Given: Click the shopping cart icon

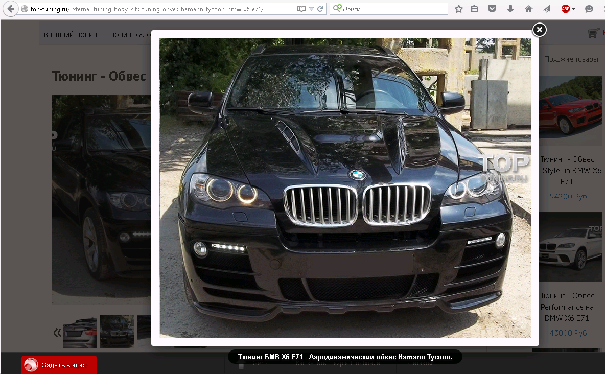Looking at the screenshot, I should [x=593, y=33].
